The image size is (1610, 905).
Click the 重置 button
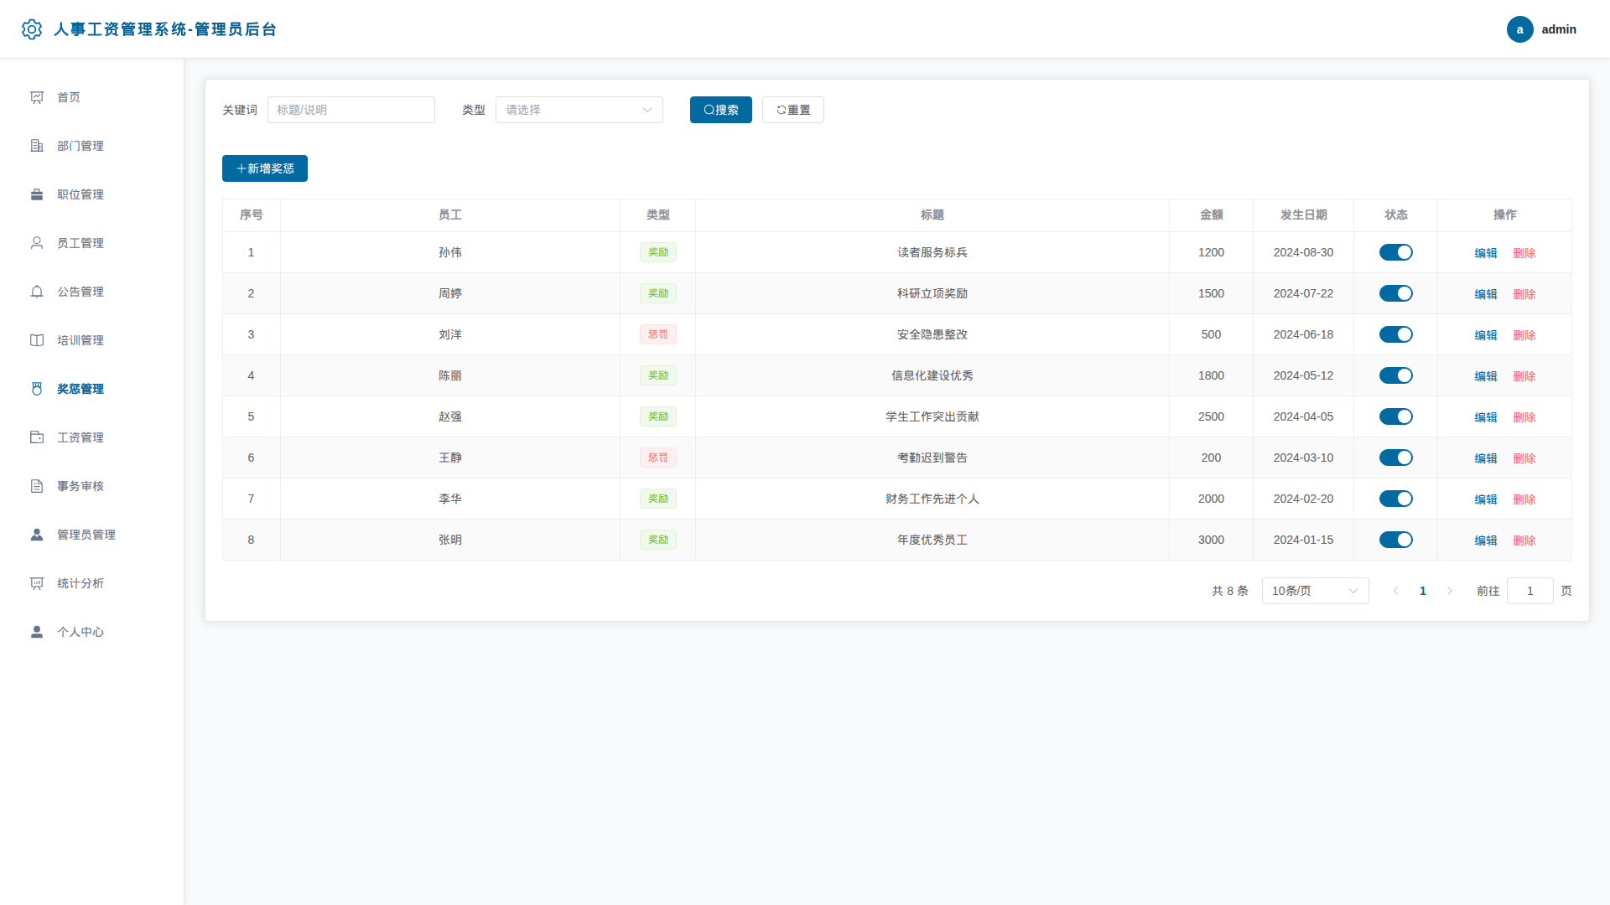click(x=793, y=110)
